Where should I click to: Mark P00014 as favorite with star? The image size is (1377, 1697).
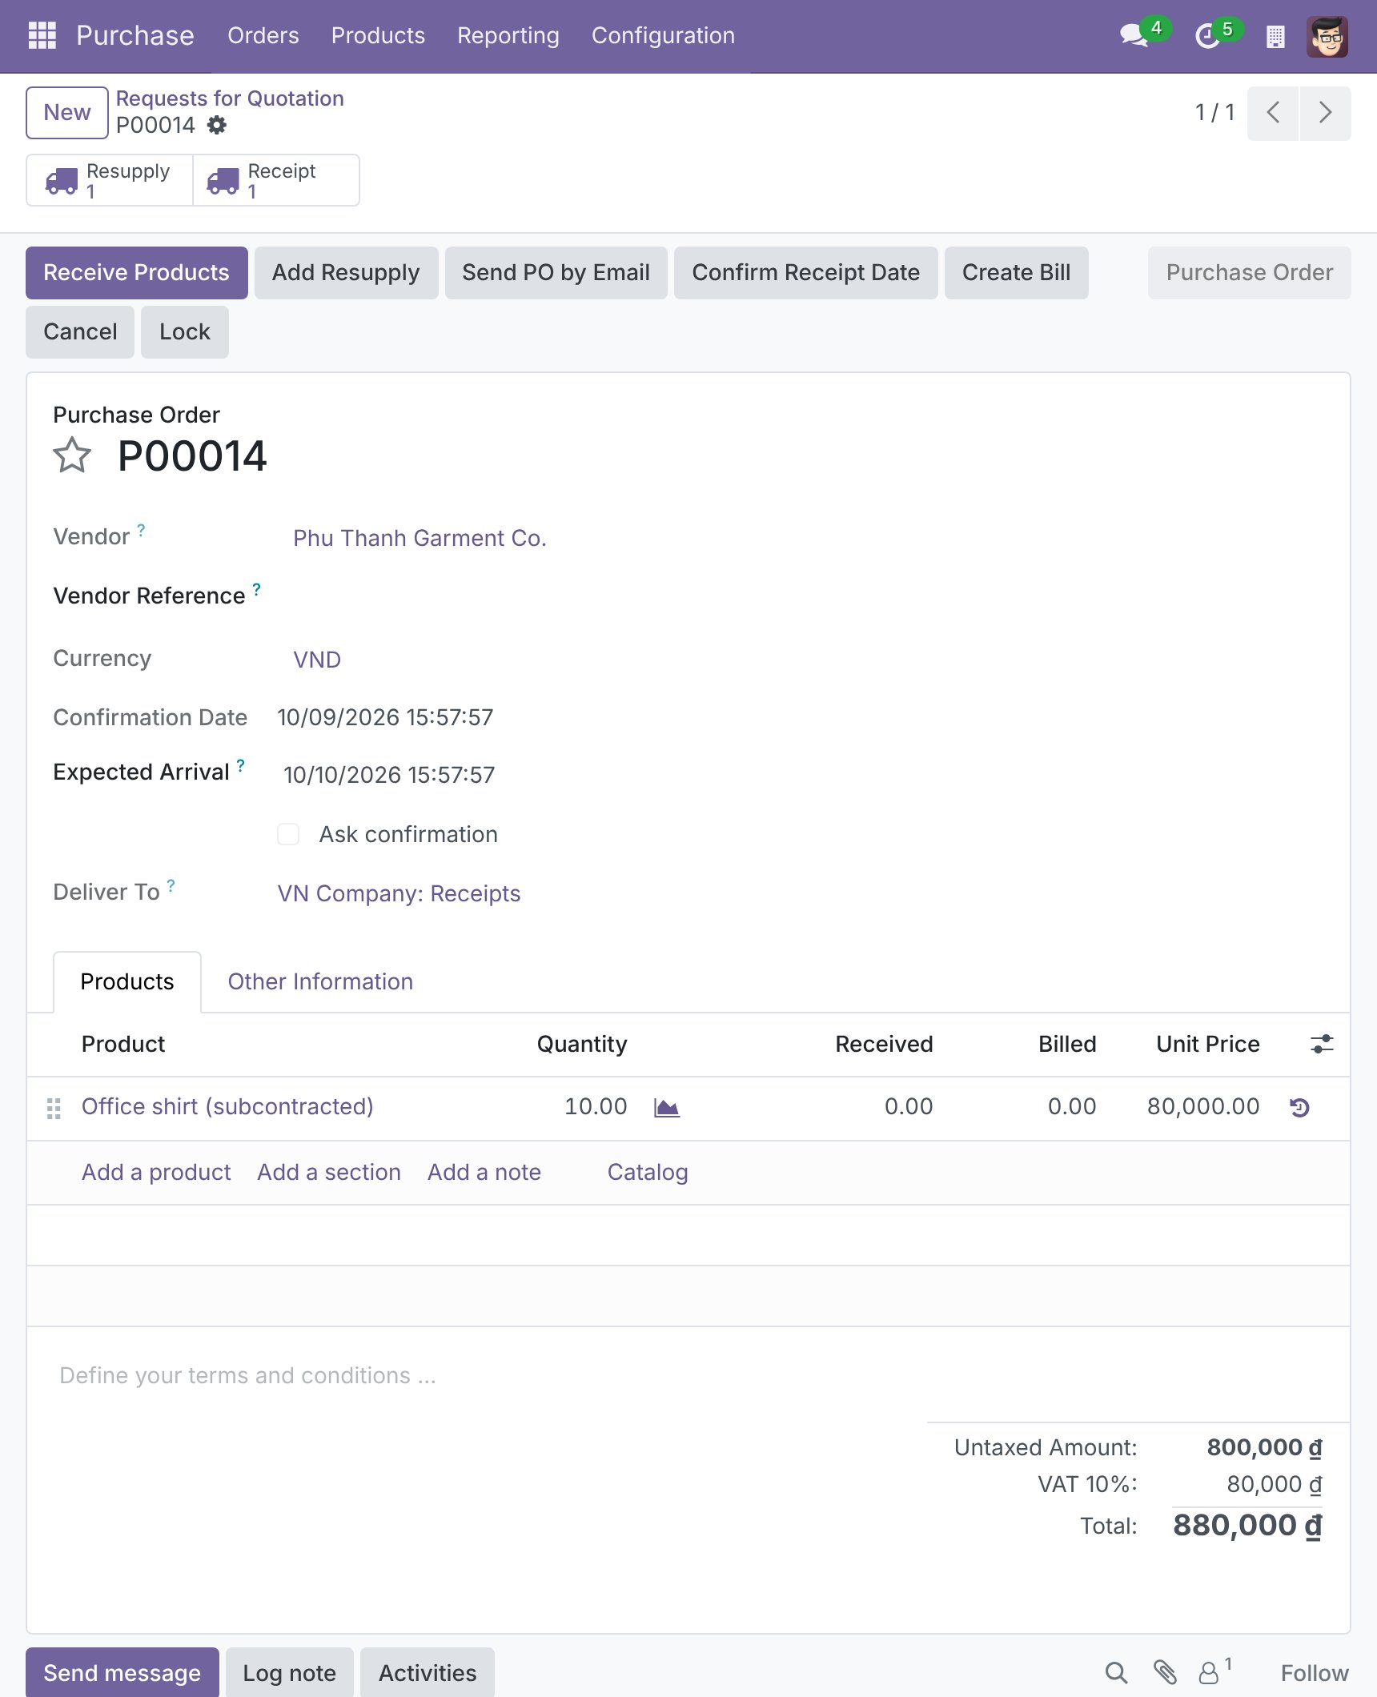pos(72,455)
